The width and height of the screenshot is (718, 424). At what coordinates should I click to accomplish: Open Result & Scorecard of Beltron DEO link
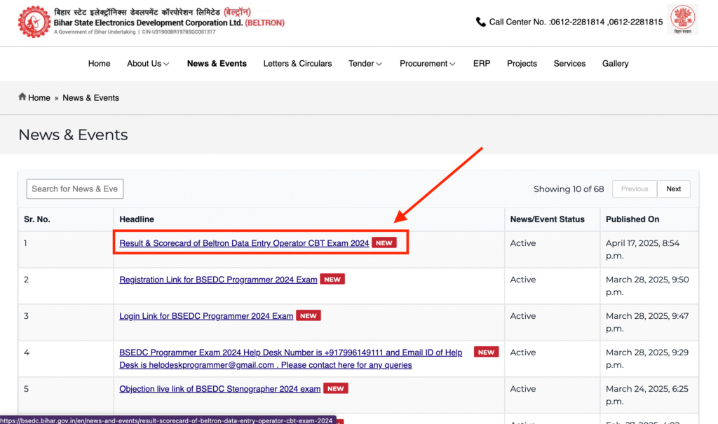pyautogui.click(x=244, y=243)
